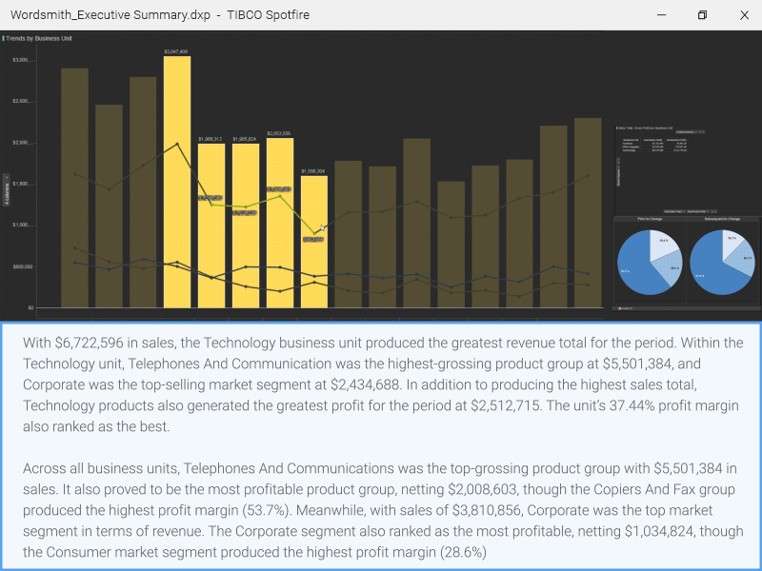
Task: Open the cross table's top column selector
Action: point(683,131)
